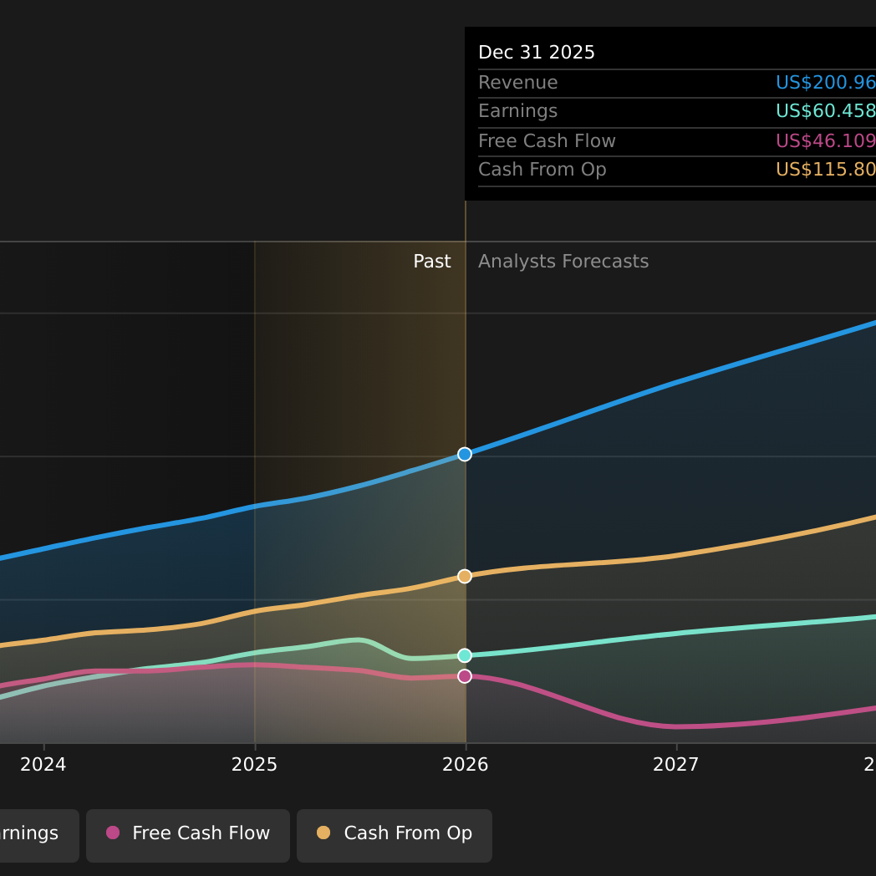Click the orange dot in Cash From Op legend
Viewport: 876px width, 876px height.
pos(323,833)
